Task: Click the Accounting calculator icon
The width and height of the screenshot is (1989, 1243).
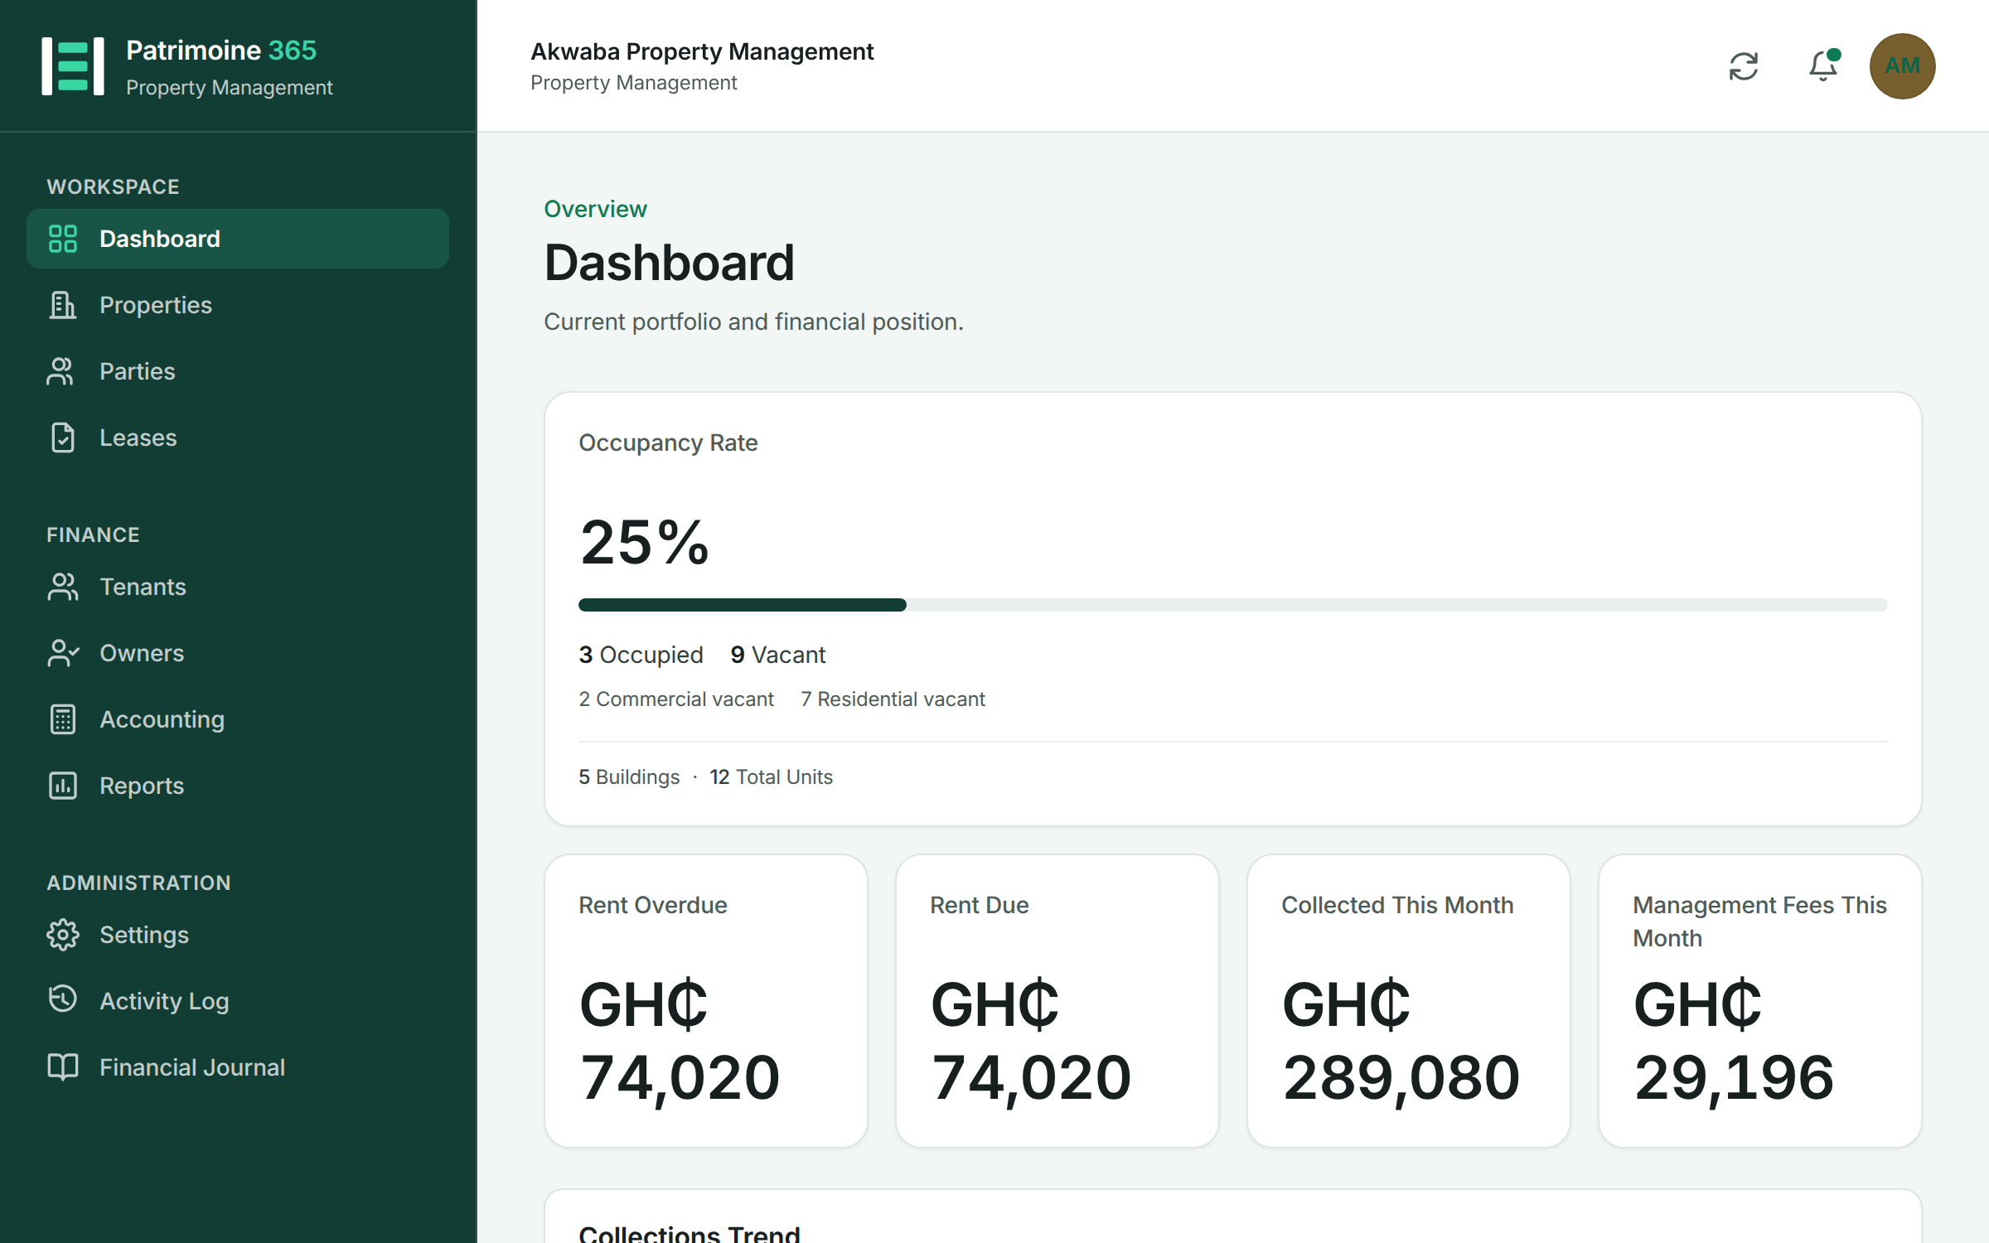Action: pos(63,719)
